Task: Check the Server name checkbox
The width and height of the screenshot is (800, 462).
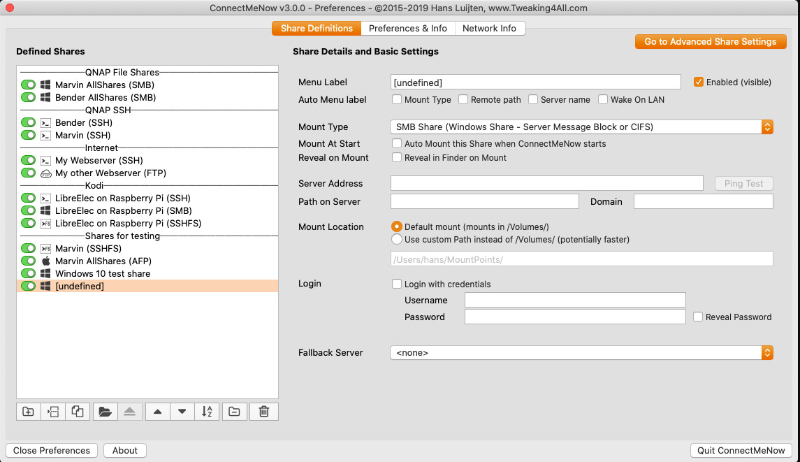Action: coord(532,99)
